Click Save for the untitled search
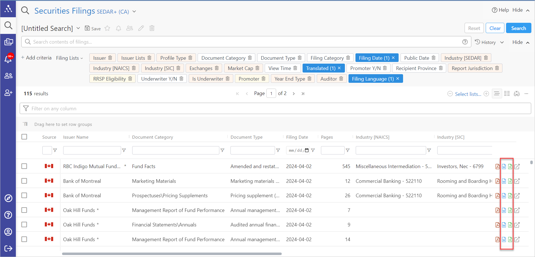This screenshot has height=257, width=535. pos(93,28)
